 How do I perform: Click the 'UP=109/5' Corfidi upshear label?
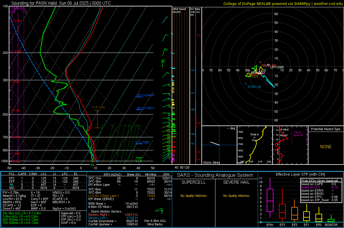277,67
